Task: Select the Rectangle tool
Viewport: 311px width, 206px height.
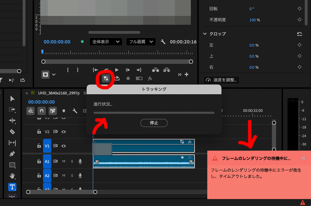Action: (12, 165)
